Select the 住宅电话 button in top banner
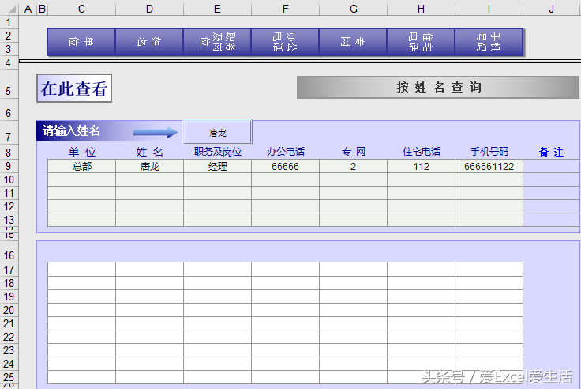This screenshot has width=581, height=389. pos(421,42)
